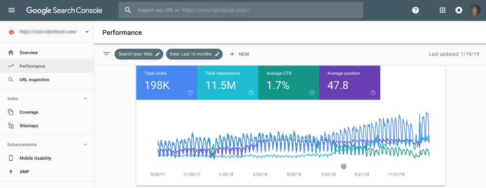Screen dimensions: 486x188
Task: Toggle the Average CTR metric card
Action: (289, 82)
